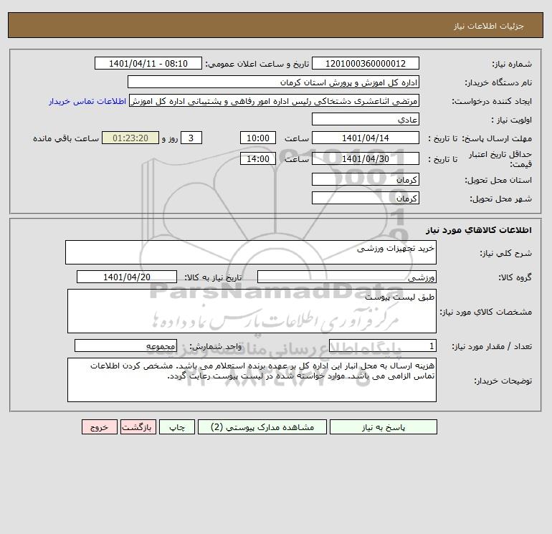Click the goods group field ورزشی
The width and height of the screenshot is (552, 534).
(347, 277)
